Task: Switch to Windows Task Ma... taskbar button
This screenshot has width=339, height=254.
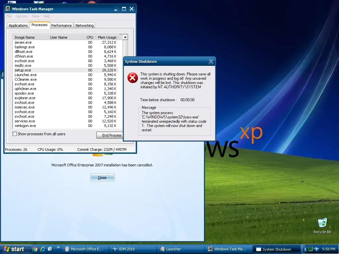Action: pos(228,249)
